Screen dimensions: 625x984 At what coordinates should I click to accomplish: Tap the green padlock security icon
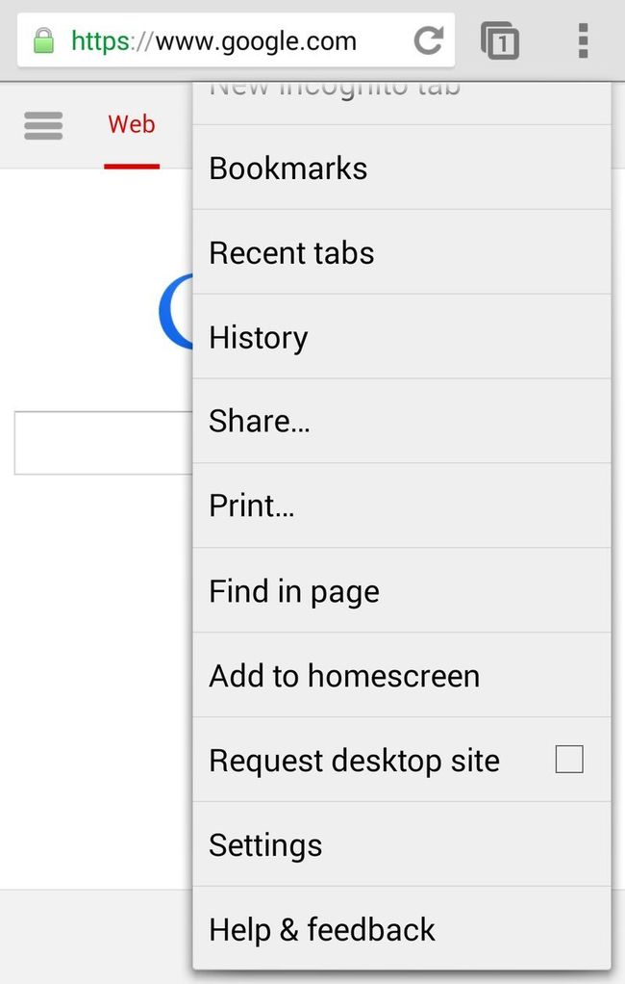[43, 41]
